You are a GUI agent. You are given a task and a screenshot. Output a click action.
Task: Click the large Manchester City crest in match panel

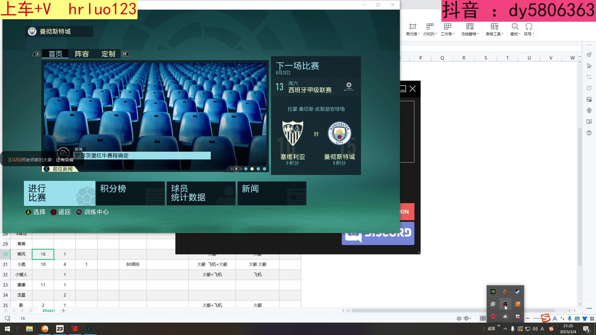click(x=340, y=133)
